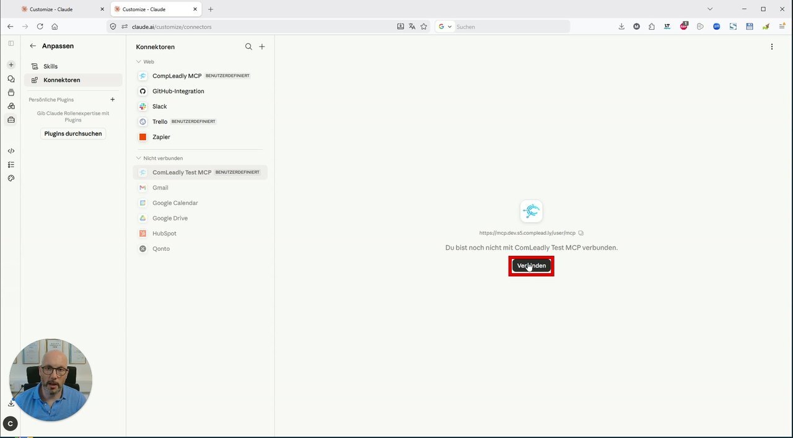Open the Skills section
The width and height of the screenshot is (793, 438).
click(73, 66)
